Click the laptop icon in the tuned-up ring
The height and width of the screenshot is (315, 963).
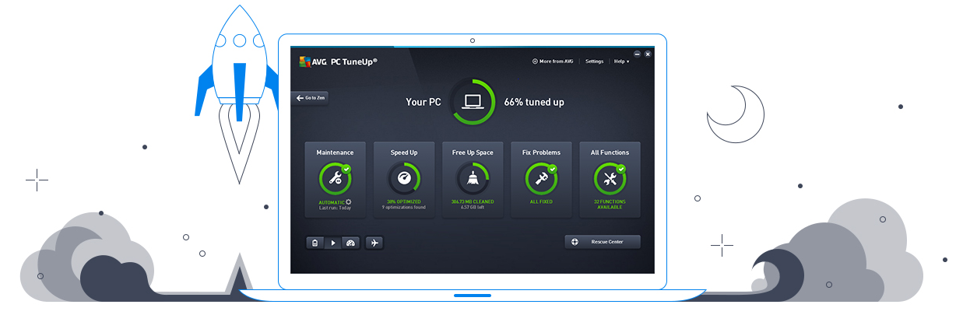click(x=473, y=101)
